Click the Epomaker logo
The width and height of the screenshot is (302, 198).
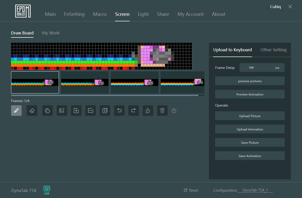23,11
